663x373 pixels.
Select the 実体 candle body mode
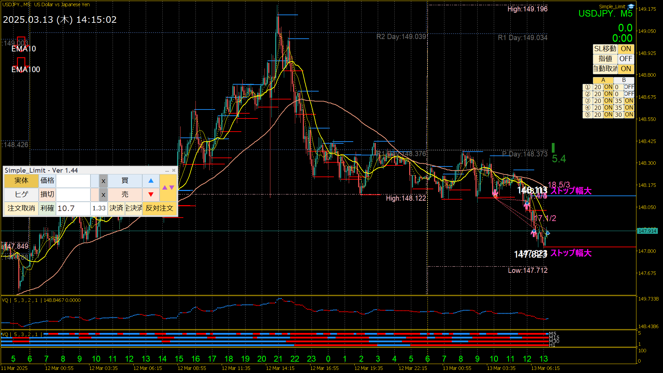[x=21, y=181]
